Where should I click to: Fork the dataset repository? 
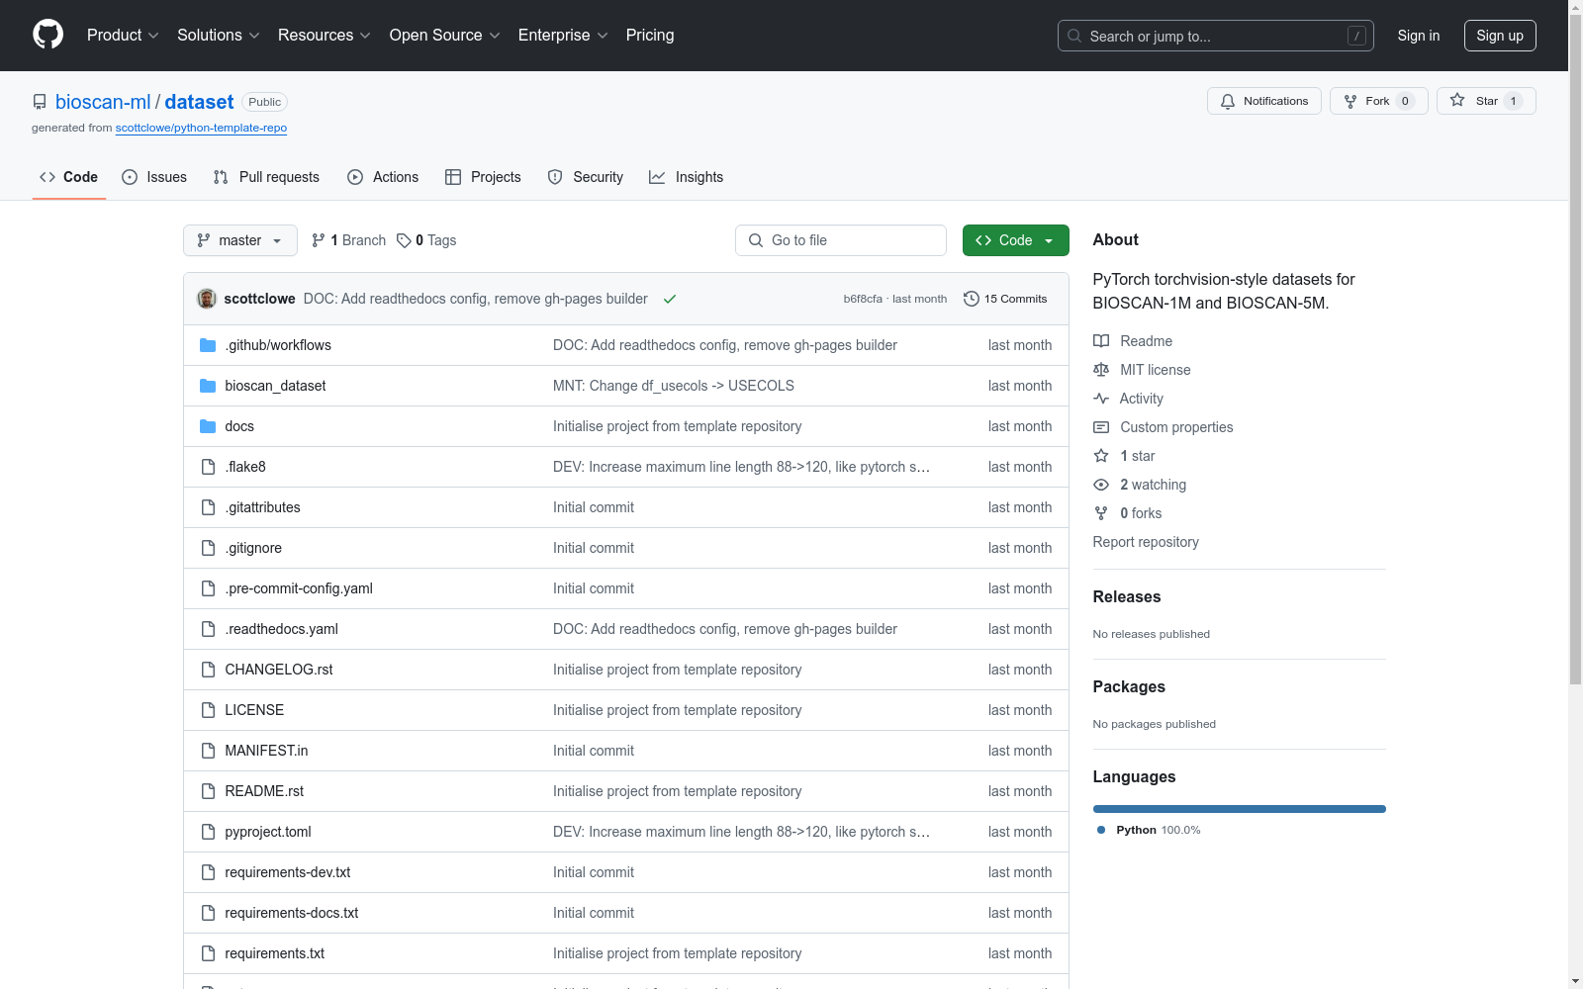(x=1379, y=101)
